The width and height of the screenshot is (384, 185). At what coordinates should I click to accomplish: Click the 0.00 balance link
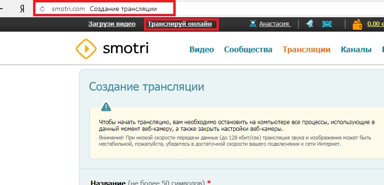tap(375, 24)
